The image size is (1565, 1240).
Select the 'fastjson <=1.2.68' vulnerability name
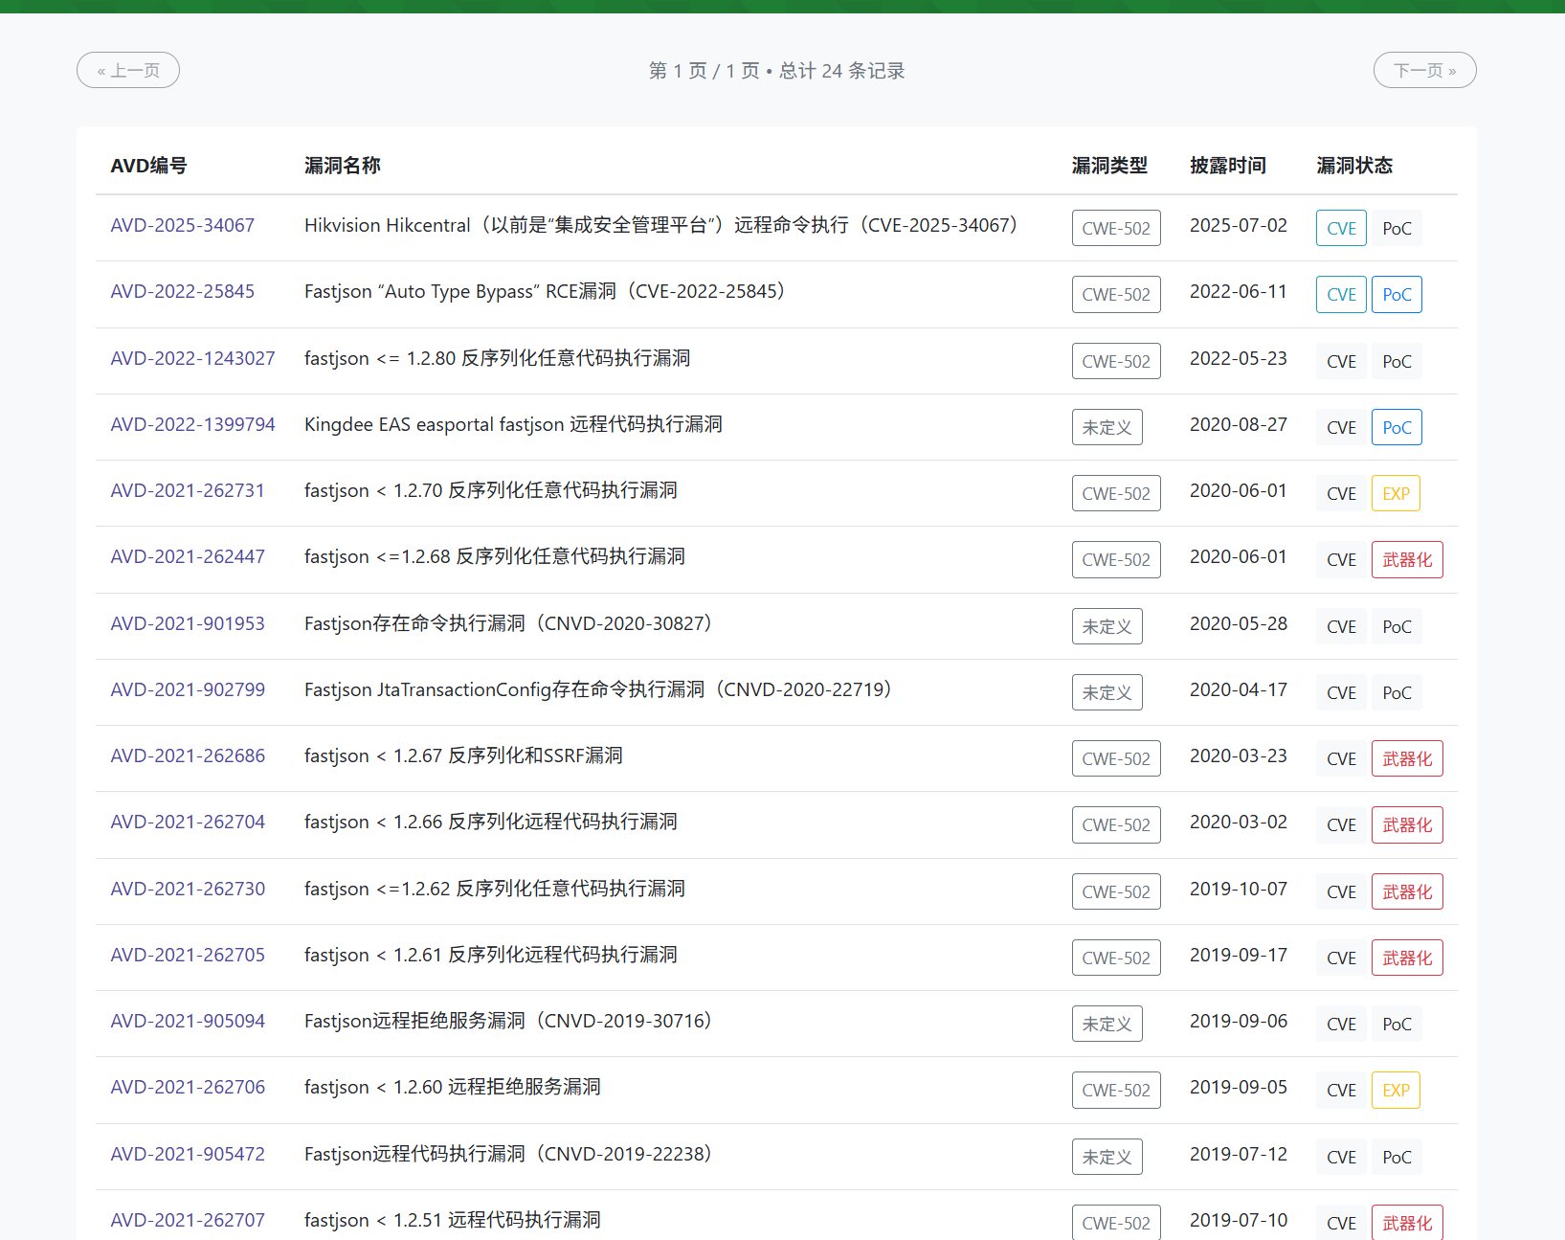[495, 556]
